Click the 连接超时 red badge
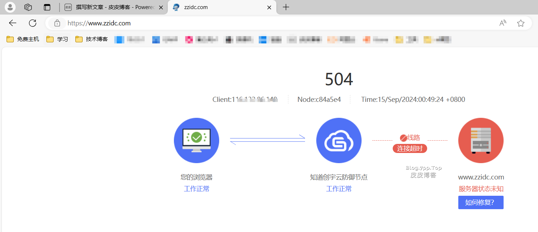 (x=410, y=149)
